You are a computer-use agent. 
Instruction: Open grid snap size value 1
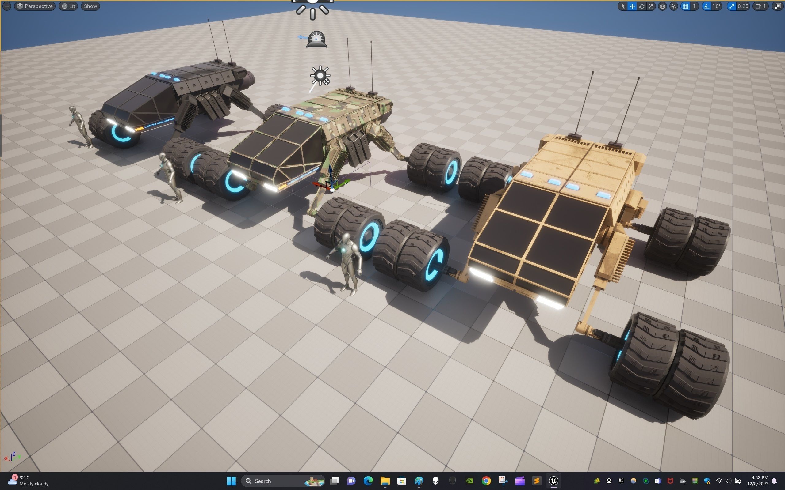click(694, 6)
